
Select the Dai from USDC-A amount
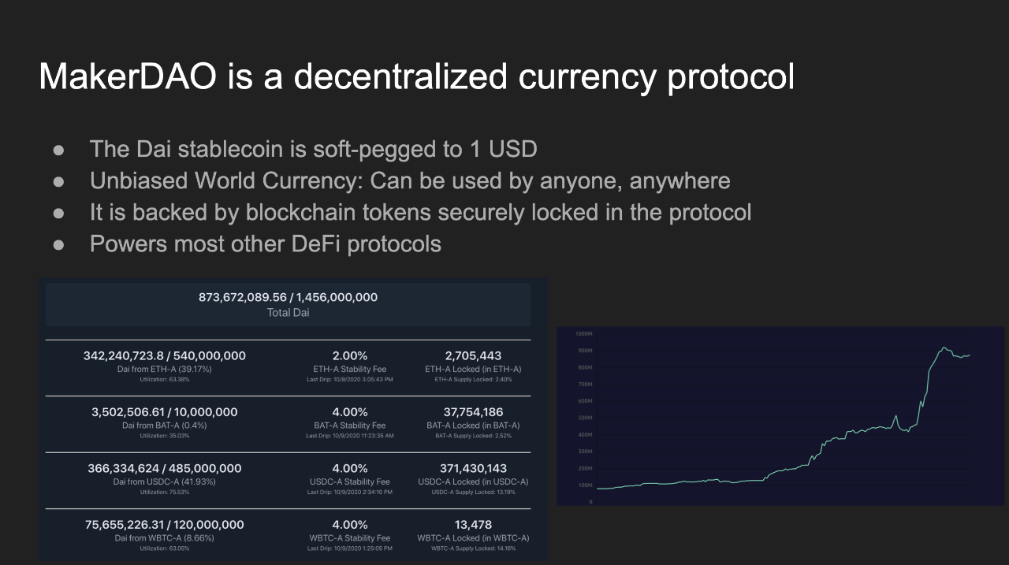click(165, 468)
